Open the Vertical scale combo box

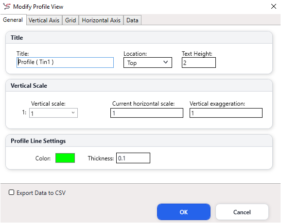tap(53, 113)
